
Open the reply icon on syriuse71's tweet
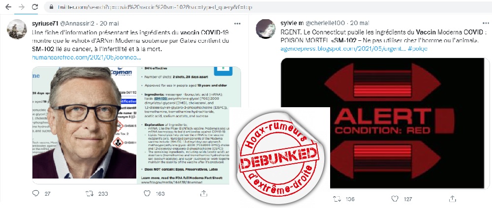tap(36, 193)
